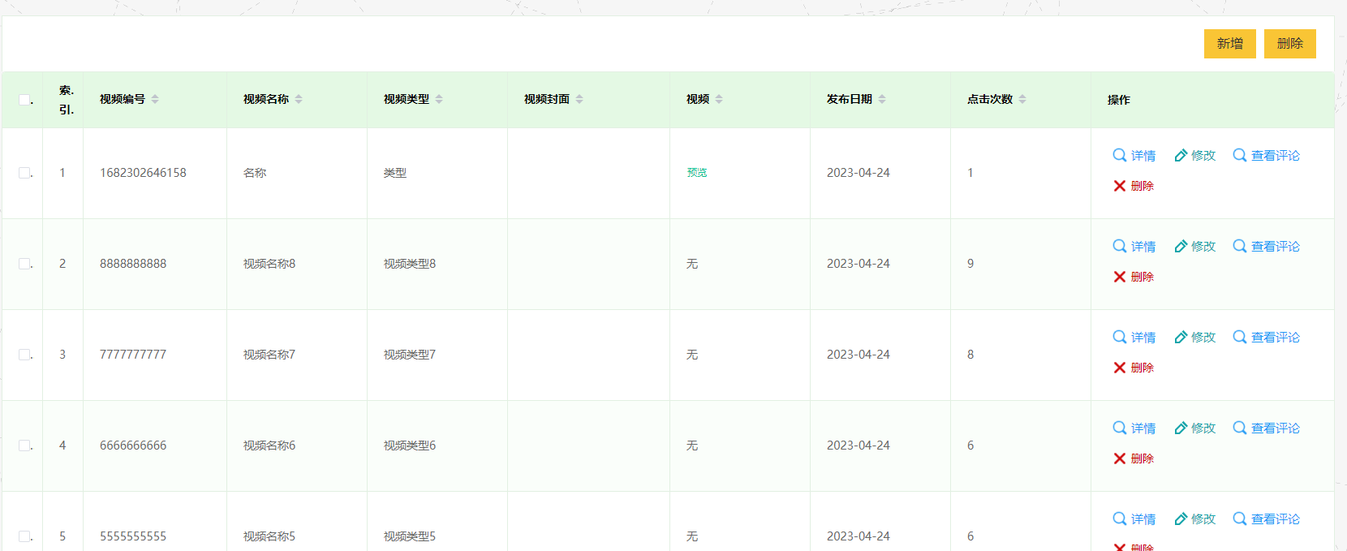Sort by 发布日期 column arrows

(882, 99)
